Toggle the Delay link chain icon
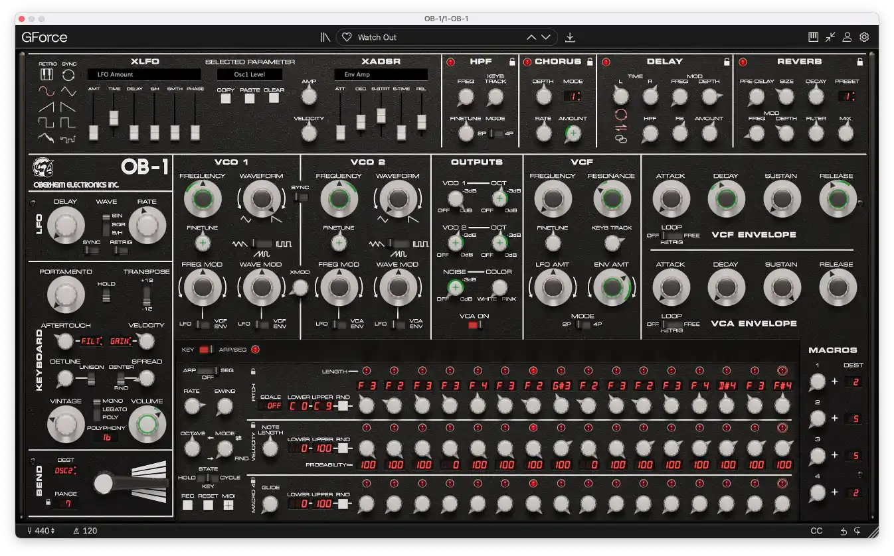894x556 pixels. tap(621, 138)
